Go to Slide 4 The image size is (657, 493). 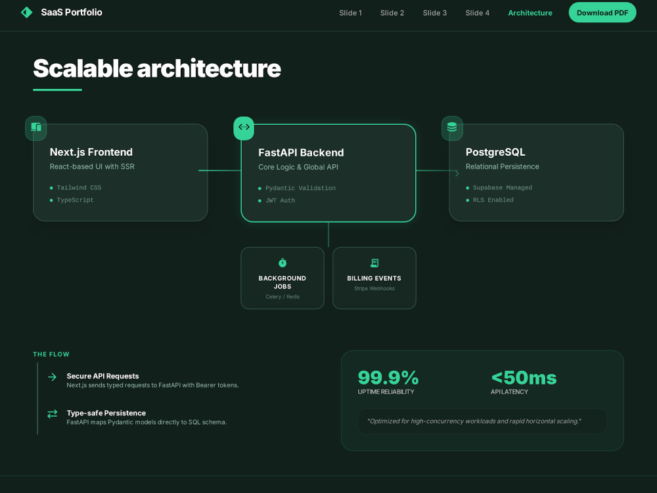(477, 13)
